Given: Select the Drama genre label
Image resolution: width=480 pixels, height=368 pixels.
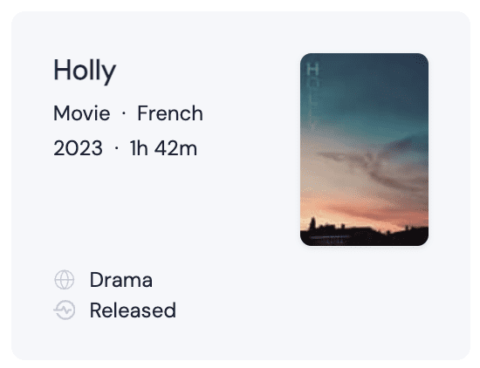Looking at the screenshot, I should (x=121, y=280).
